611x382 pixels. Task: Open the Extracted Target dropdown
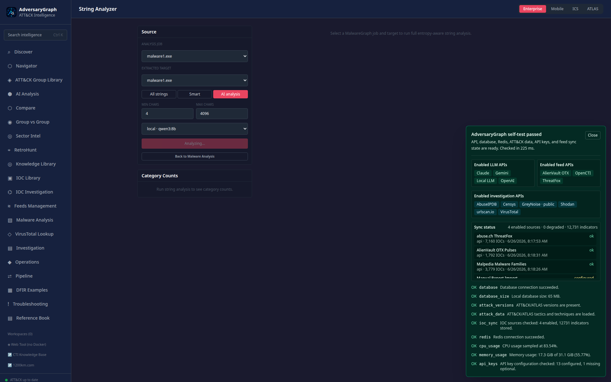pos(195,81)
